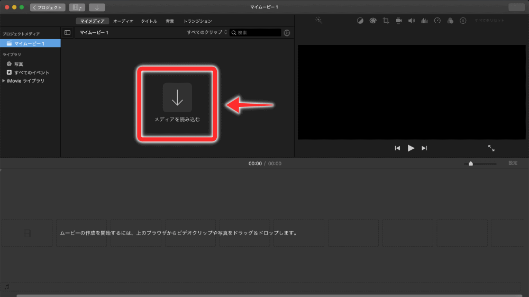Screen dimensions: 529x297
Task: Open the noise reduction equalizer icon
Action: click(424, 21)
